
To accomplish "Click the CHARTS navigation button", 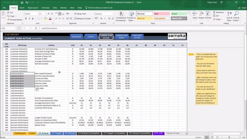I will [91, 37].
